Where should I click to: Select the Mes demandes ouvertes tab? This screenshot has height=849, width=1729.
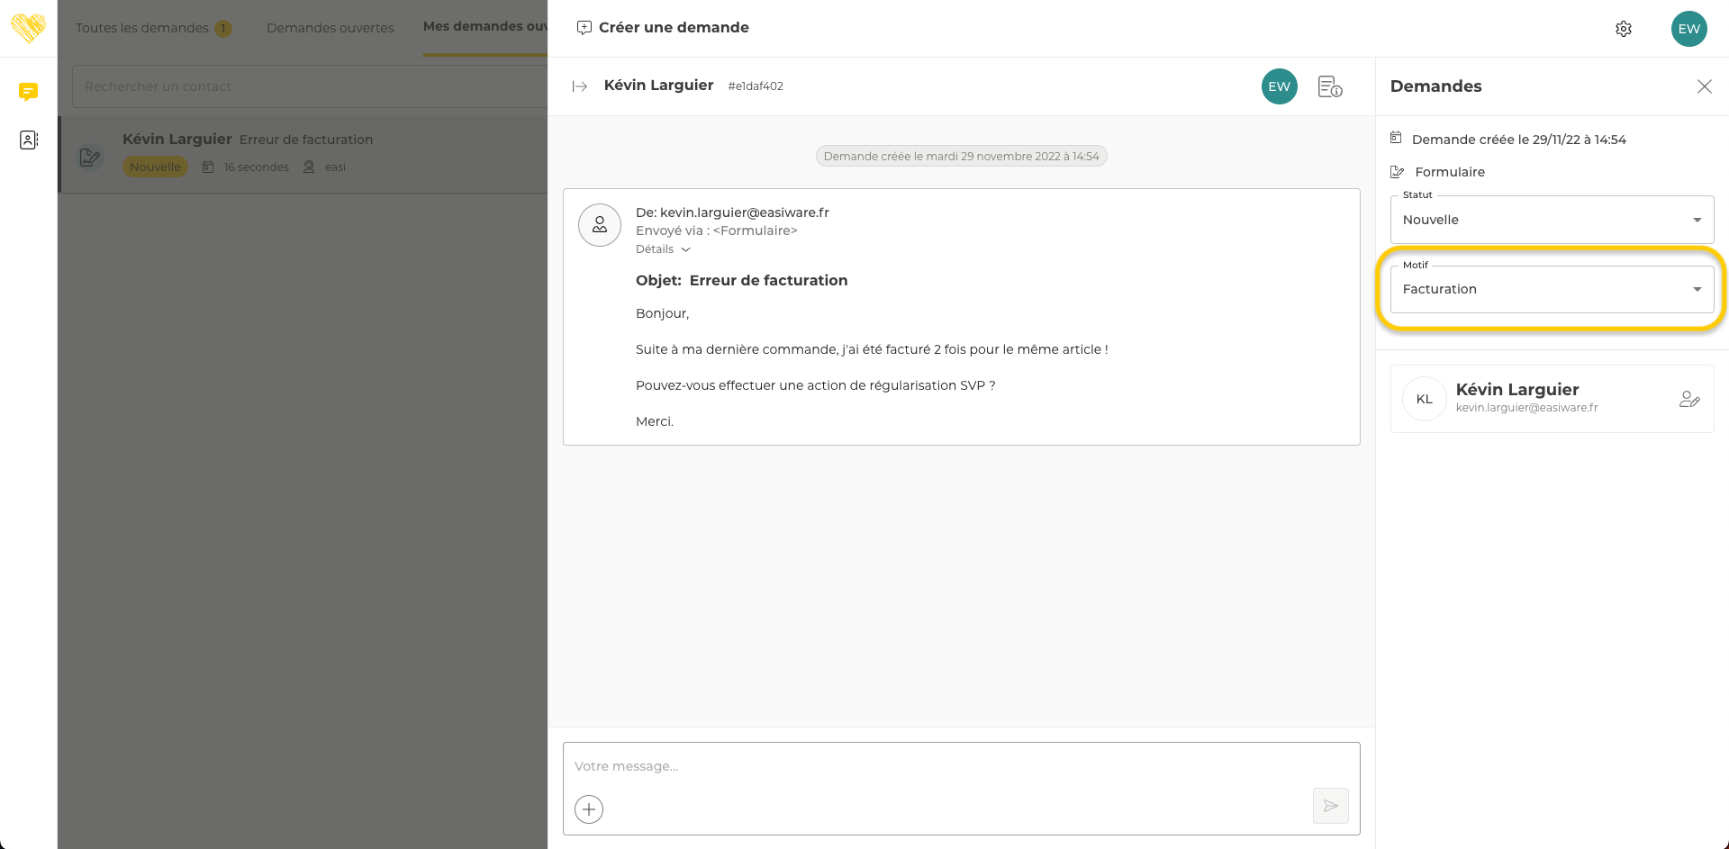(484, 27)
